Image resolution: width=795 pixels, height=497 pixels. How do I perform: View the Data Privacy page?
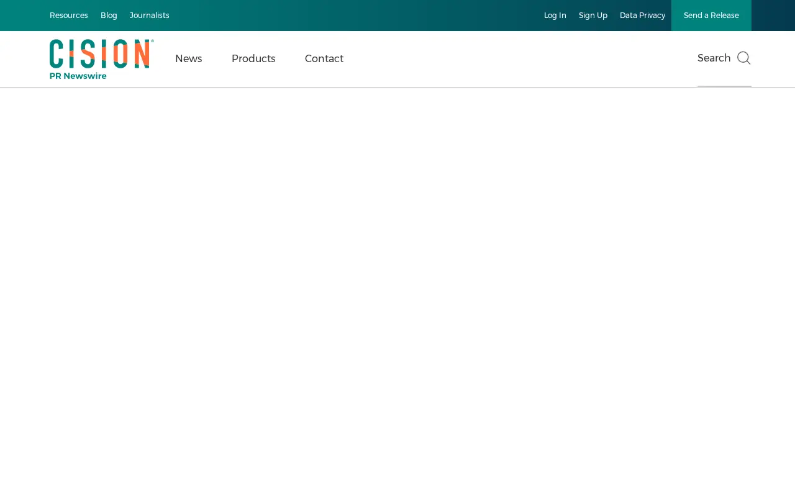[x=642, y=16]
